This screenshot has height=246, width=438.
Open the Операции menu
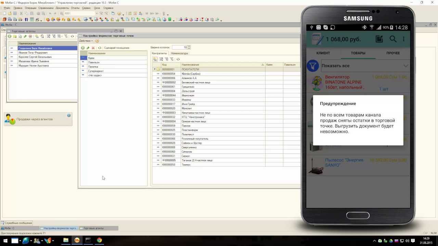30,8
